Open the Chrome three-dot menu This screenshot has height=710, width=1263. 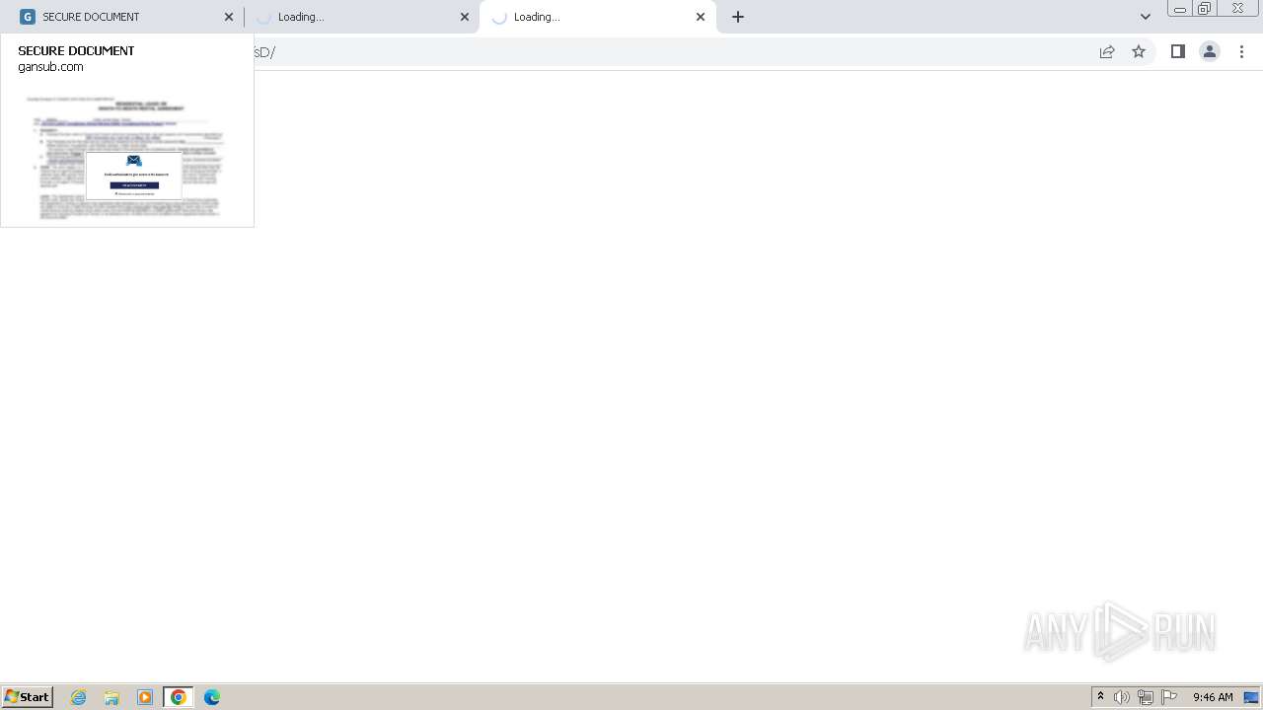tap(1242, 51)
